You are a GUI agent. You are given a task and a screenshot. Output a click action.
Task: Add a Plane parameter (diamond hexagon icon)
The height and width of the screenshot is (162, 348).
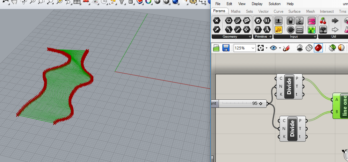pyautogui.click(x=247, y=29)
